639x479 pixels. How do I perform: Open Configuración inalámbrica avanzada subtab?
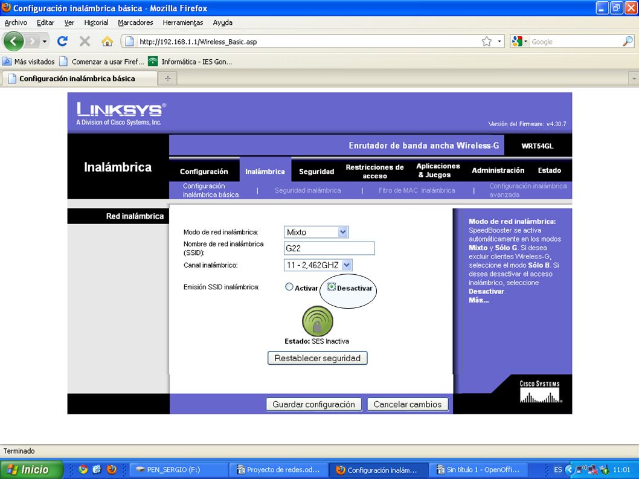pyautogui.click(x=528, y=190)
